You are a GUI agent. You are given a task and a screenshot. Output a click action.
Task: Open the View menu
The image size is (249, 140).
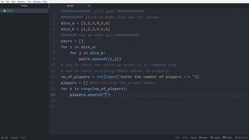(13, 2)
